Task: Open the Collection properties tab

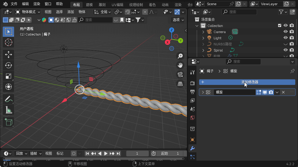Action: [192, 129]
